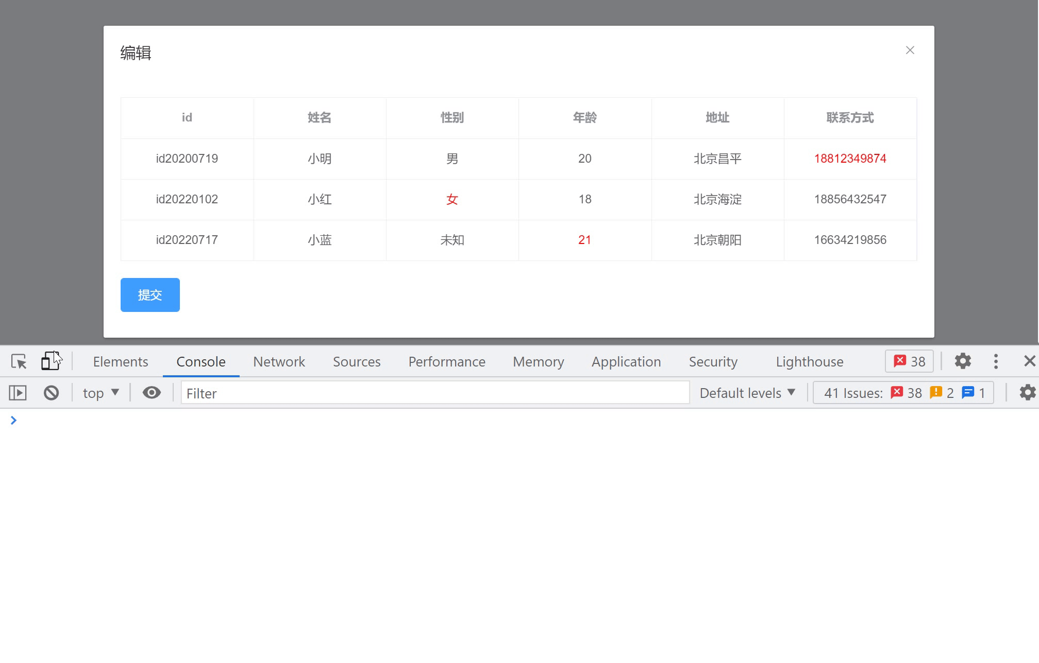Viewport: 1039px width, 663px height.
Task: Toggle the eye filter visibility icon
Action: 150,393
